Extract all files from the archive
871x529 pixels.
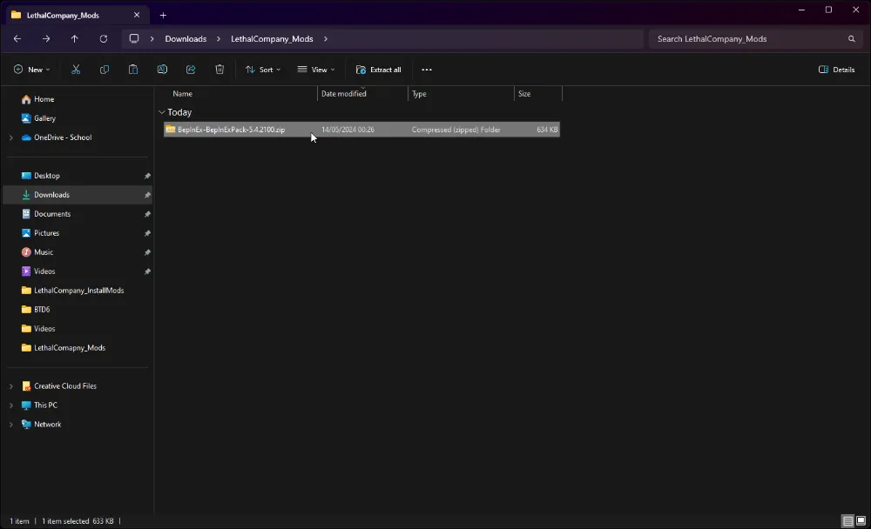[378, 70]
